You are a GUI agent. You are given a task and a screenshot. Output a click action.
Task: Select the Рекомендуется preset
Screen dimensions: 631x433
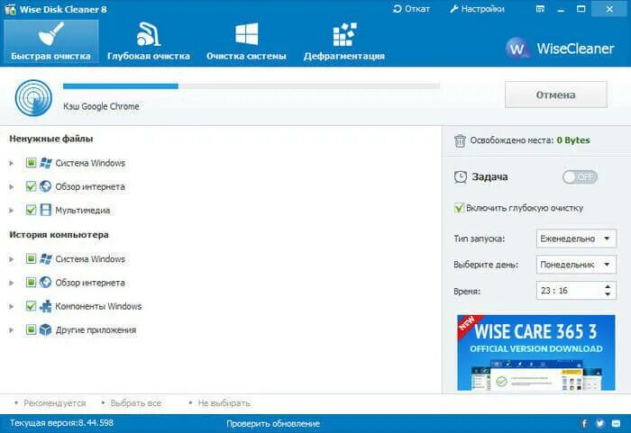[55, 403]
